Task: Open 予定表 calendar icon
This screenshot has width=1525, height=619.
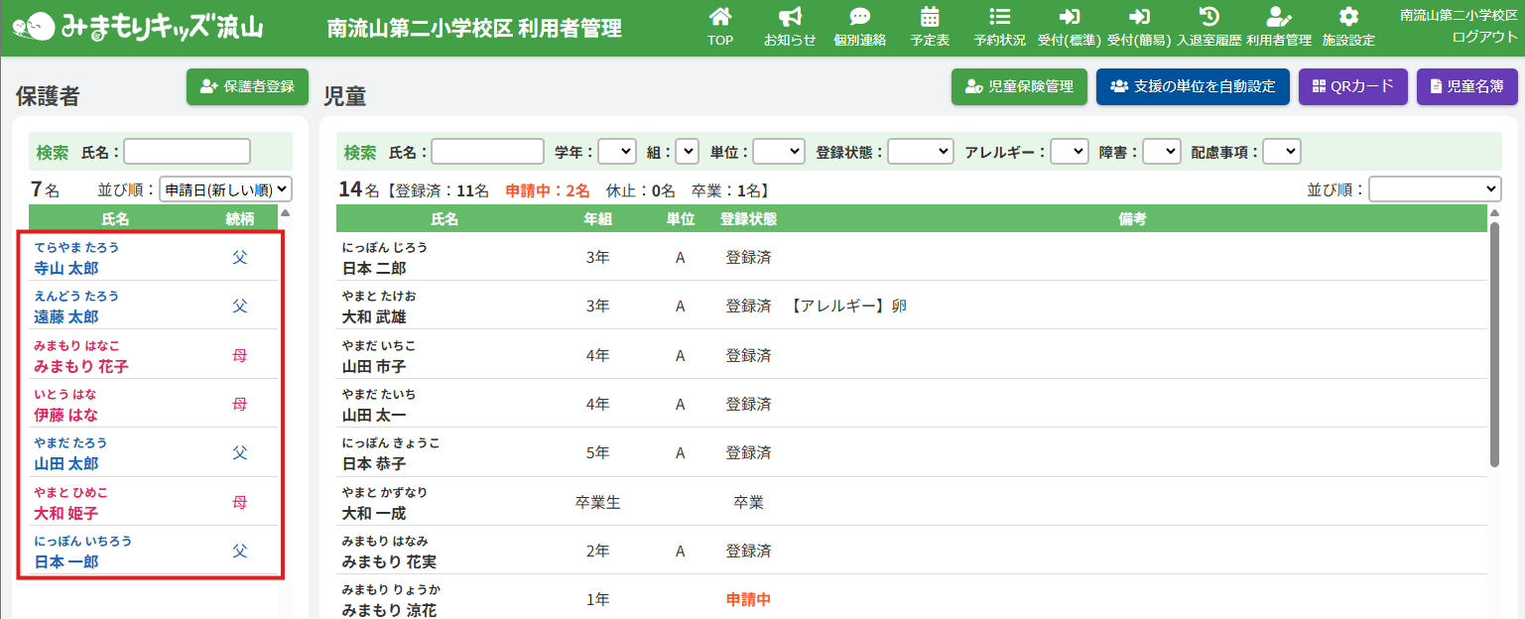Action: pyautogui.click(x=930, y=17)
